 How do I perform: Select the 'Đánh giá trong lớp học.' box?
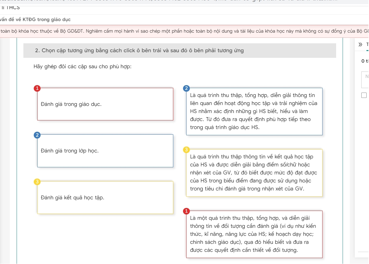pyautogui.click(x=105, y=151)
